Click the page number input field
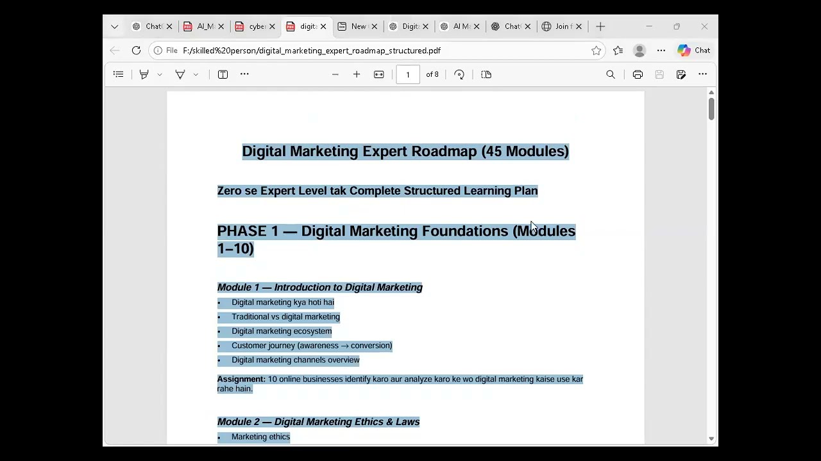821x461 pixels. 408,74
